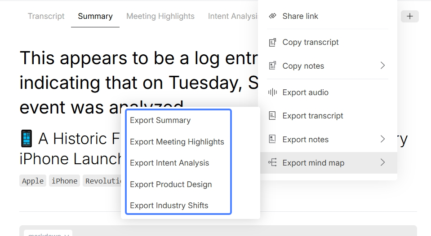Expand the Export notes submenu arrow
Viewport: 431px width, 236px height.
382,139
